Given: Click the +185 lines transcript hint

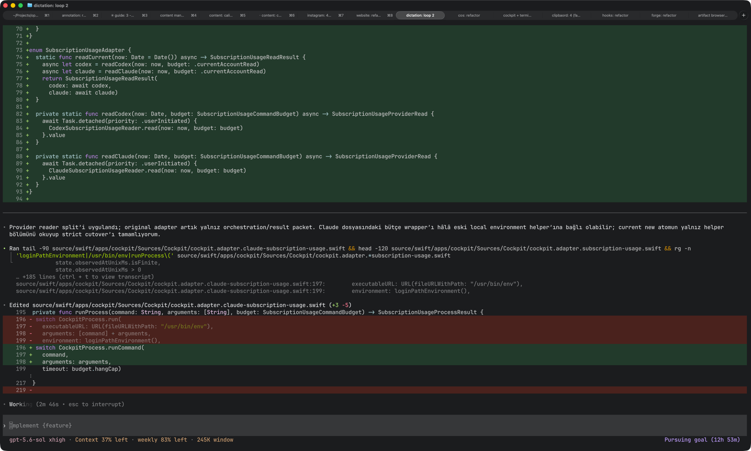Looking at the screenshot, I should point(85,277).
